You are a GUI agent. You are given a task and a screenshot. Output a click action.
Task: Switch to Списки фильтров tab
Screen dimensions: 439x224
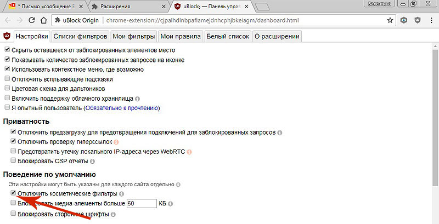tap(80, 36)
